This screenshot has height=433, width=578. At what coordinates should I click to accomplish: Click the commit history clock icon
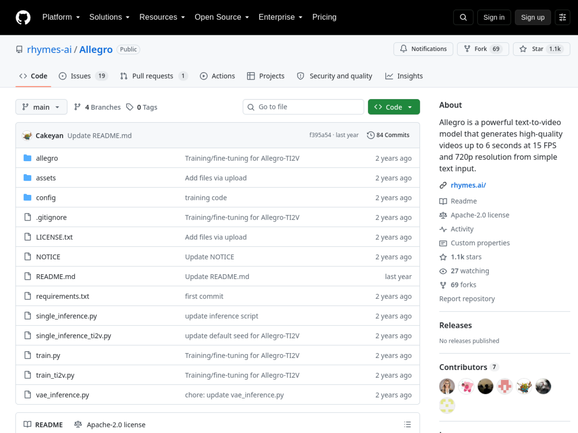pos(370,135)
